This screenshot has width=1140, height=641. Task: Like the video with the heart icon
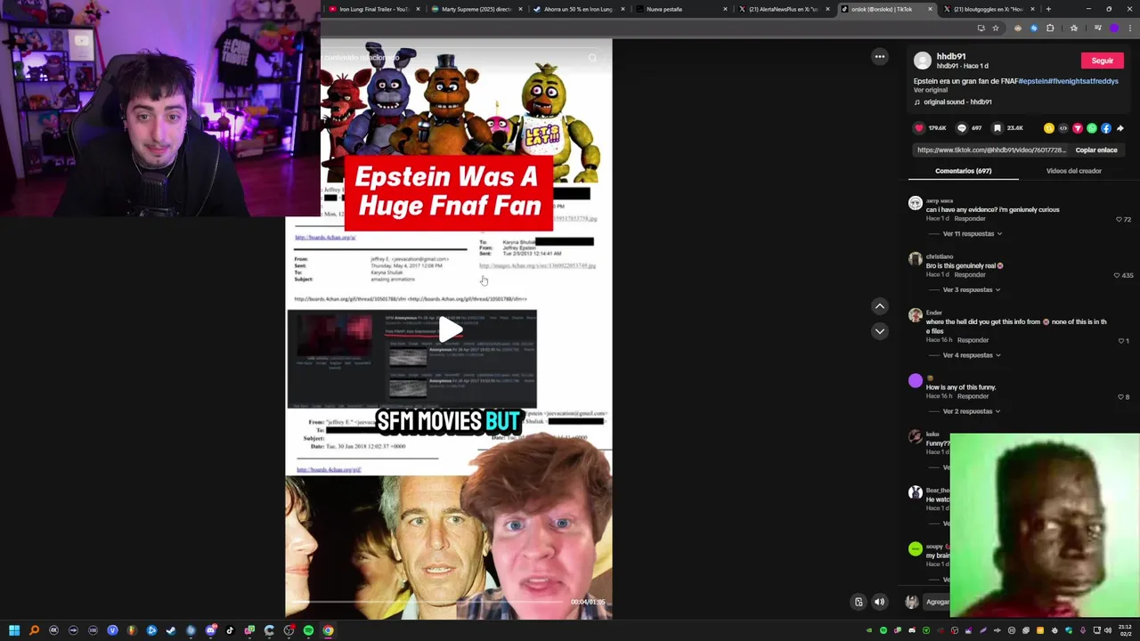coord(919,128)
